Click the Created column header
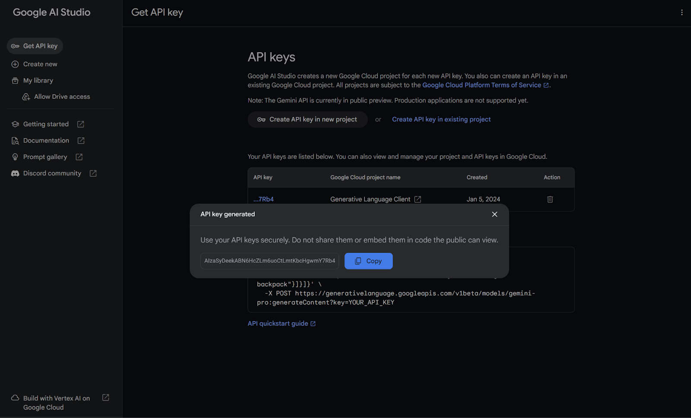Image resolution: width=691 pixels, height=418 pixels. click(x=477, y=177)
